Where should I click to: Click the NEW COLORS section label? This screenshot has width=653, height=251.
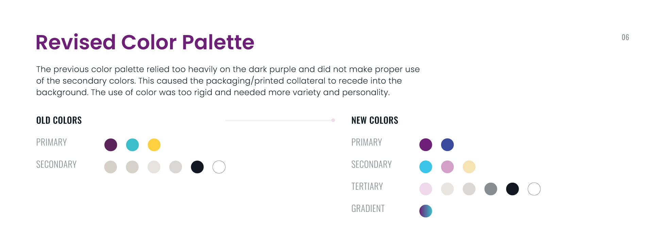[x=375, y=120]
